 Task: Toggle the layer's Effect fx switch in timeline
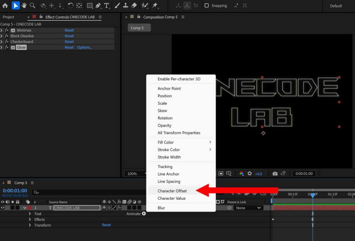(119, 208)
